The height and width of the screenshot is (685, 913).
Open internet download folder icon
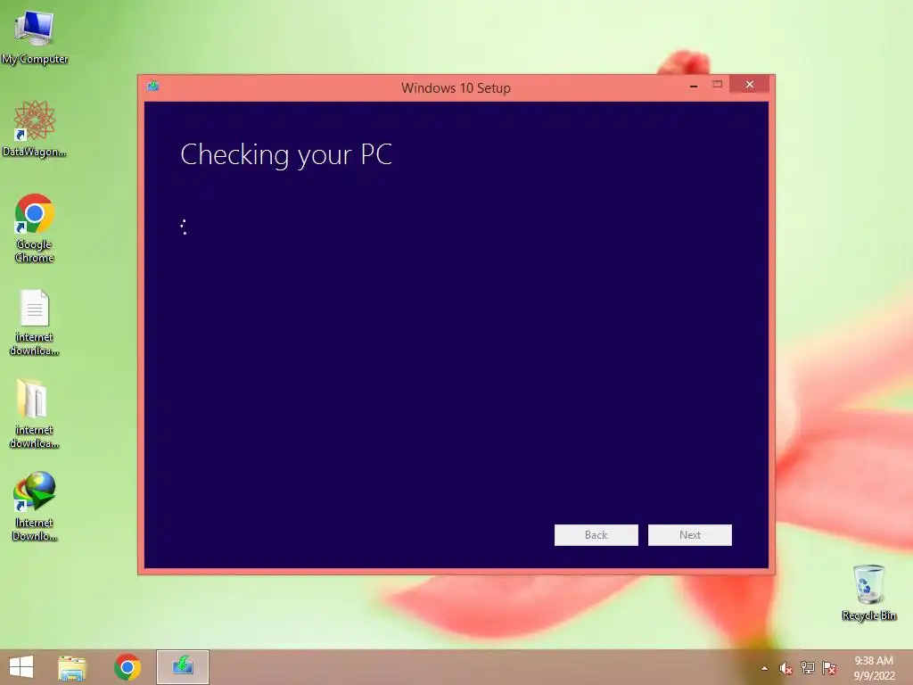click(35, 414)
